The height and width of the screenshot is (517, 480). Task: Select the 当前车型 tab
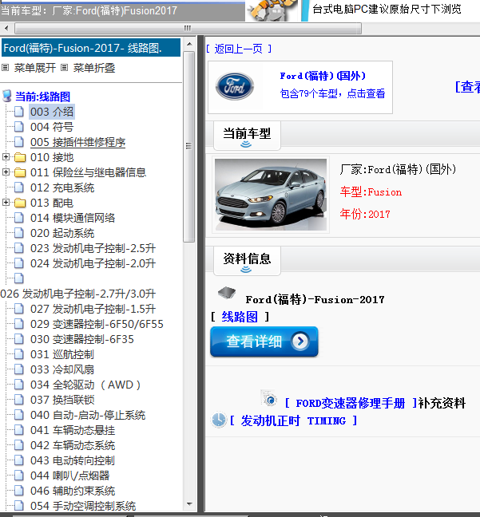(x=247, y=136)
